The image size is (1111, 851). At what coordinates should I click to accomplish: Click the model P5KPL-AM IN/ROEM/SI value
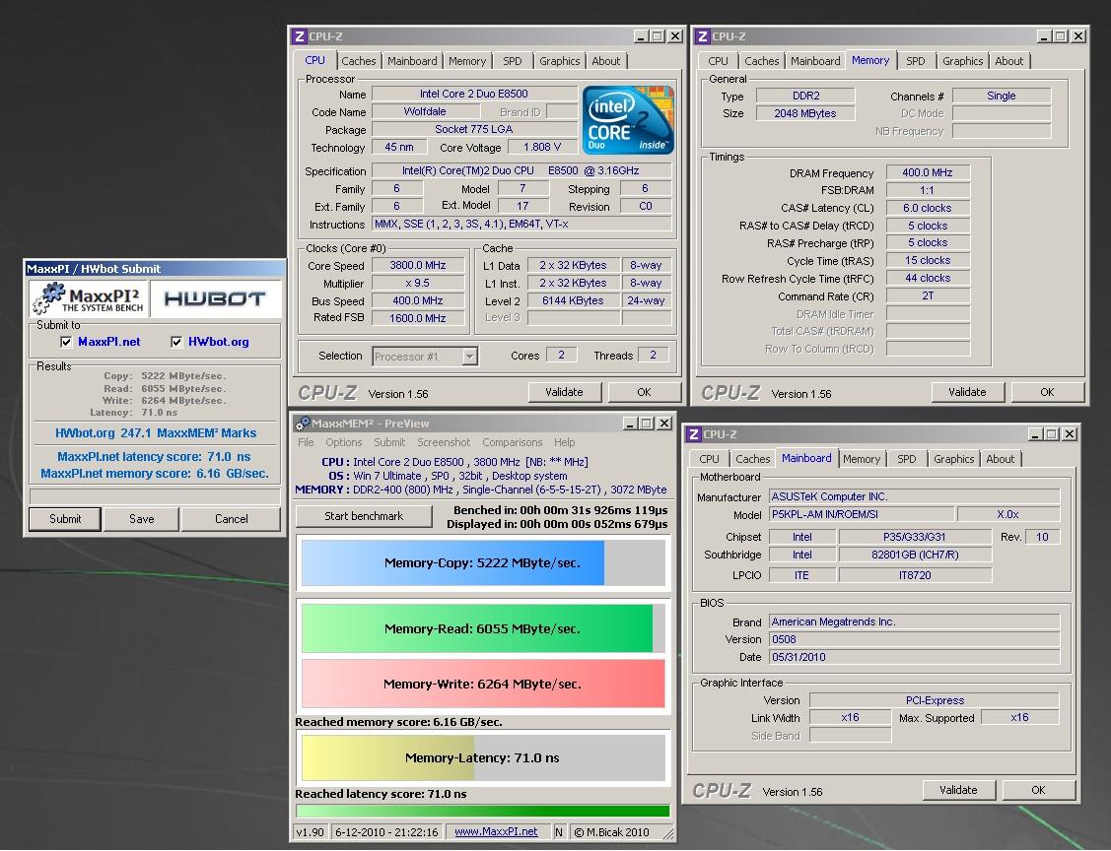tap(861, 515)
